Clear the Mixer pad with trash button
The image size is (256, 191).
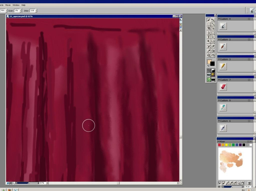249,183
